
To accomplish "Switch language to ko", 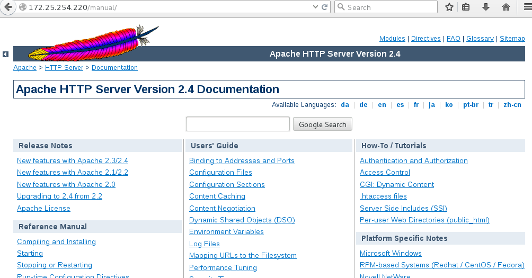I will (x=449, y=105).
